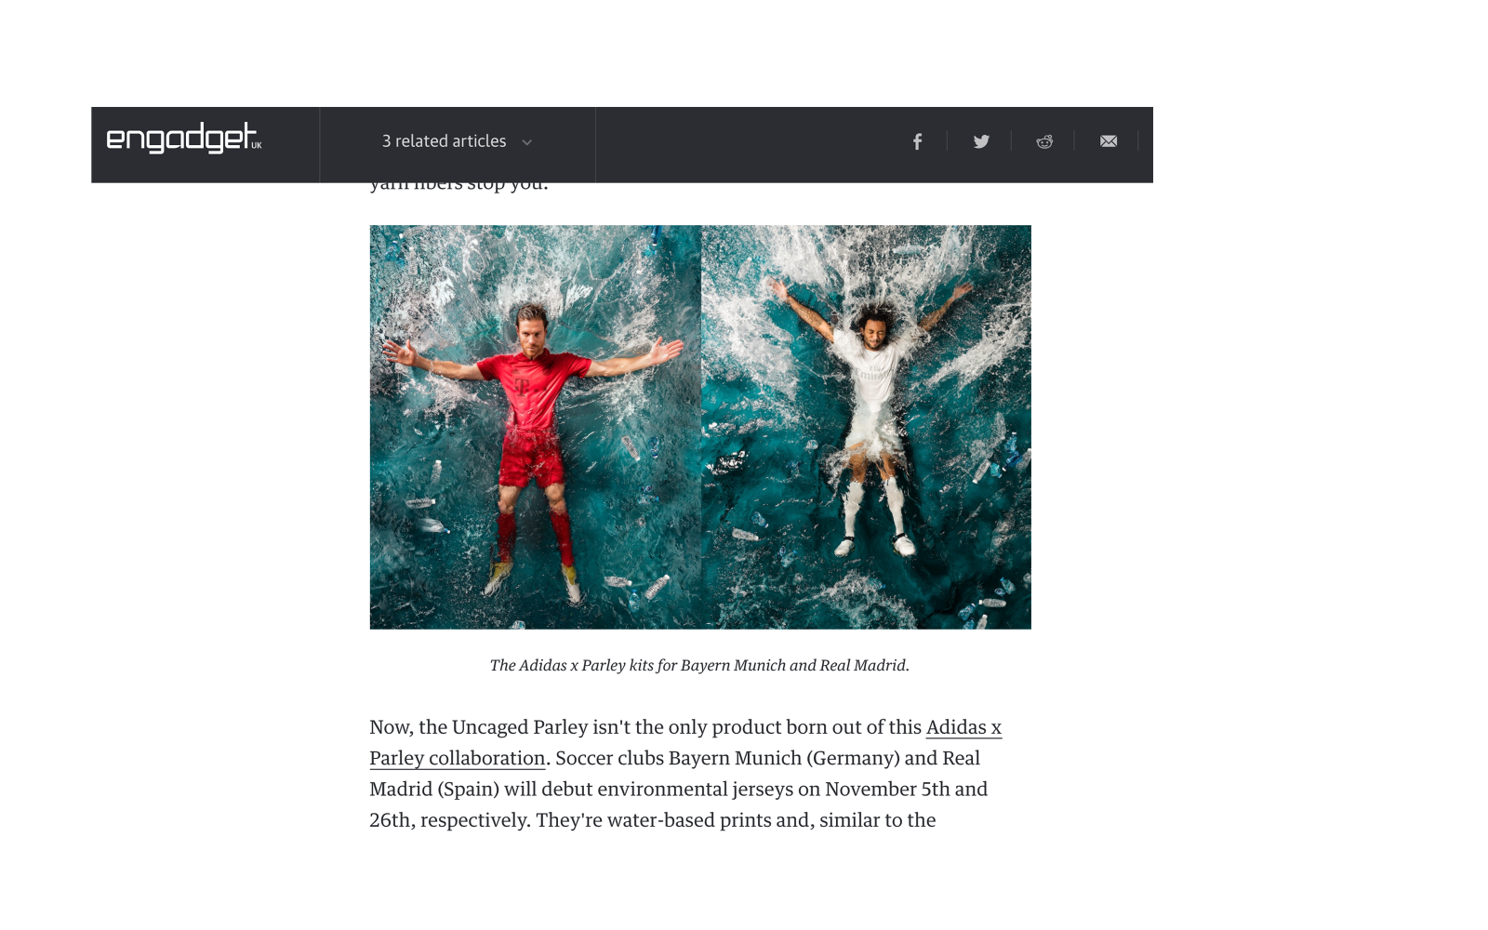Share article via email icon
The height and width of the screenshot is (930, 1488).
(x=1109, y=141)
